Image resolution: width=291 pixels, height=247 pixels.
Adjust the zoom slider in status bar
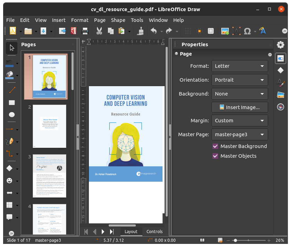coord(235,240)
